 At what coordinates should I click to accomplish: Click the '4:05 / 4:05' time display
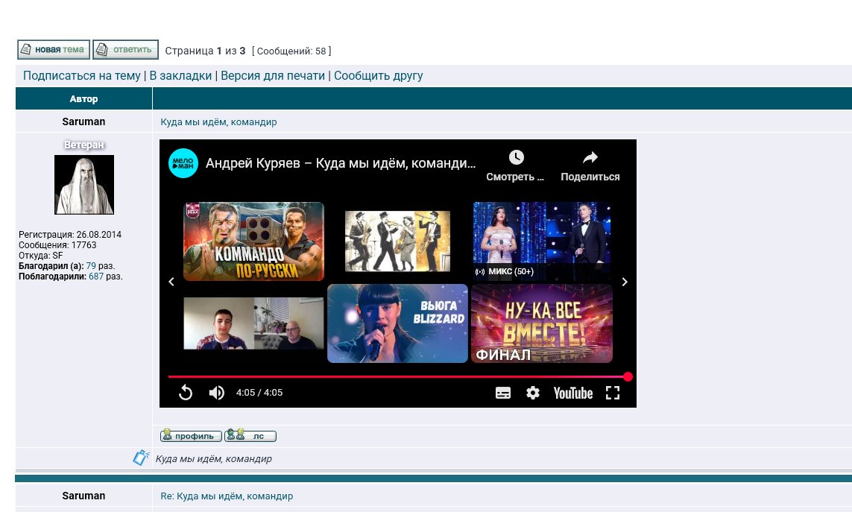259,393
